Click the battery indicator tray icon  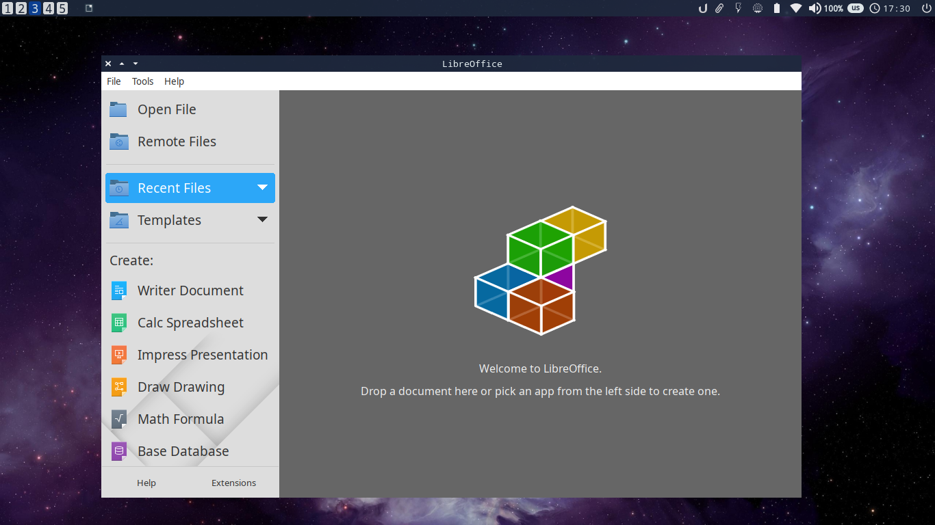777,8
